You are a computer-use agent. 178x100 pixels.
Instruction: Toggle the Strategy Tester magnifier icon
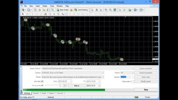[x=53, y=10]
